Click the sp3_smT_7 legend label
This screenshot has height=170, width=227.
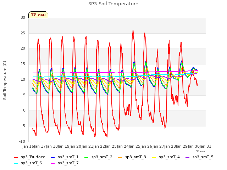(68, 163)
